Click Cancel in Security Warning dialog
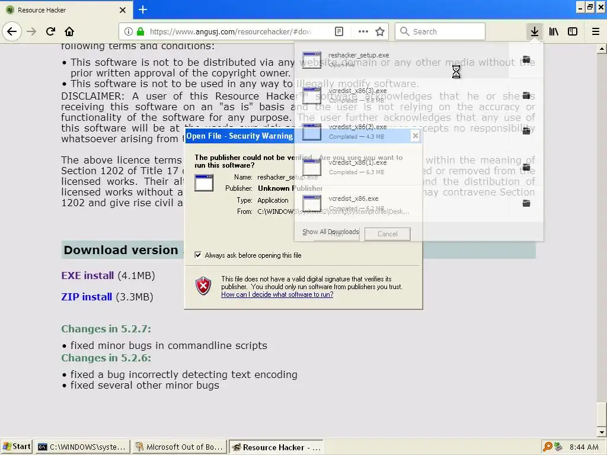 pyautogui.click(x=387, y=233)
